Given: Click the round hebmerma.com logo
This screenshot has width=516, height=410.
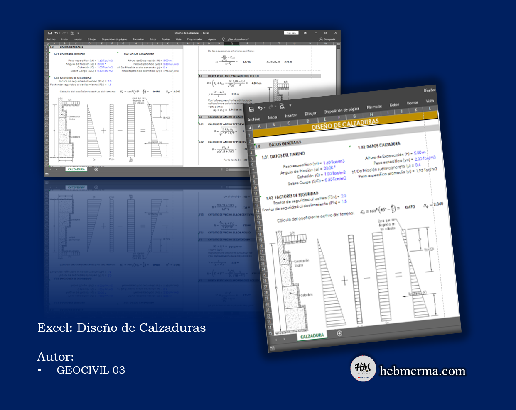Looking at the screenshot, I should [x=363, y=368].
